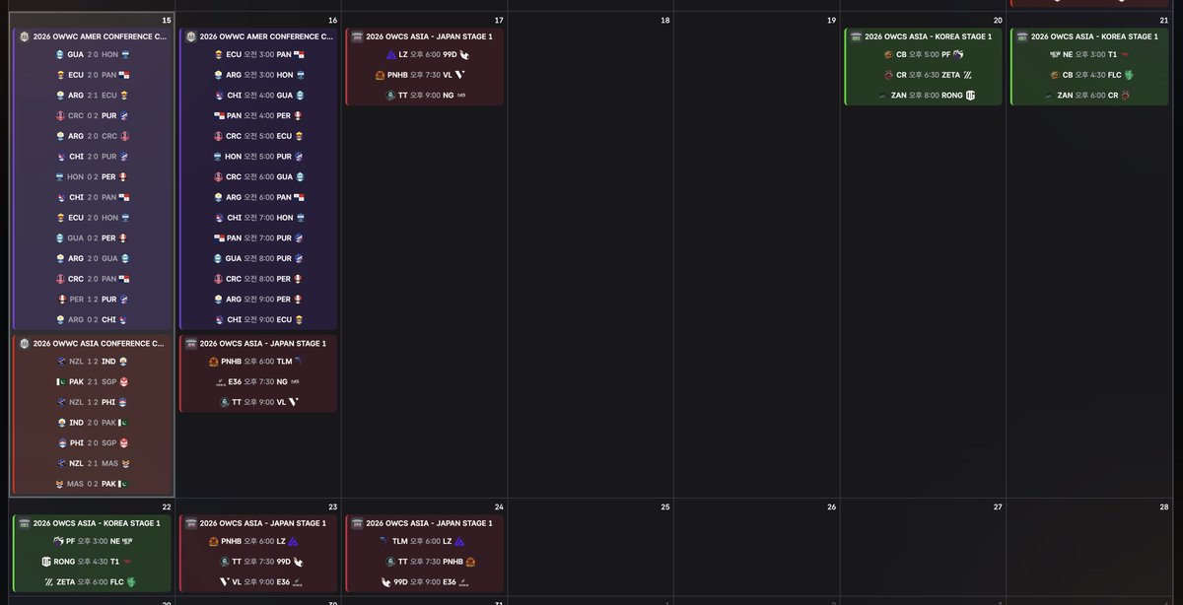This screenshot has height=605, width=1183.
Task: Select the MAS 0-2 PAK match entry
Action: pos(92,483)
